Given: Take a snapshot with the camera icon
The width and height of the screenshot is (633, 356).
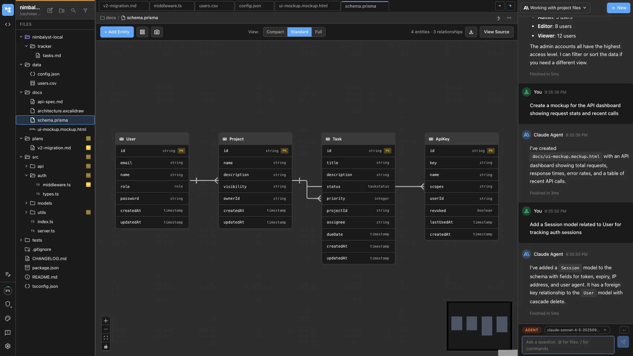Looking at the screenshot, I should coord(157,32).
